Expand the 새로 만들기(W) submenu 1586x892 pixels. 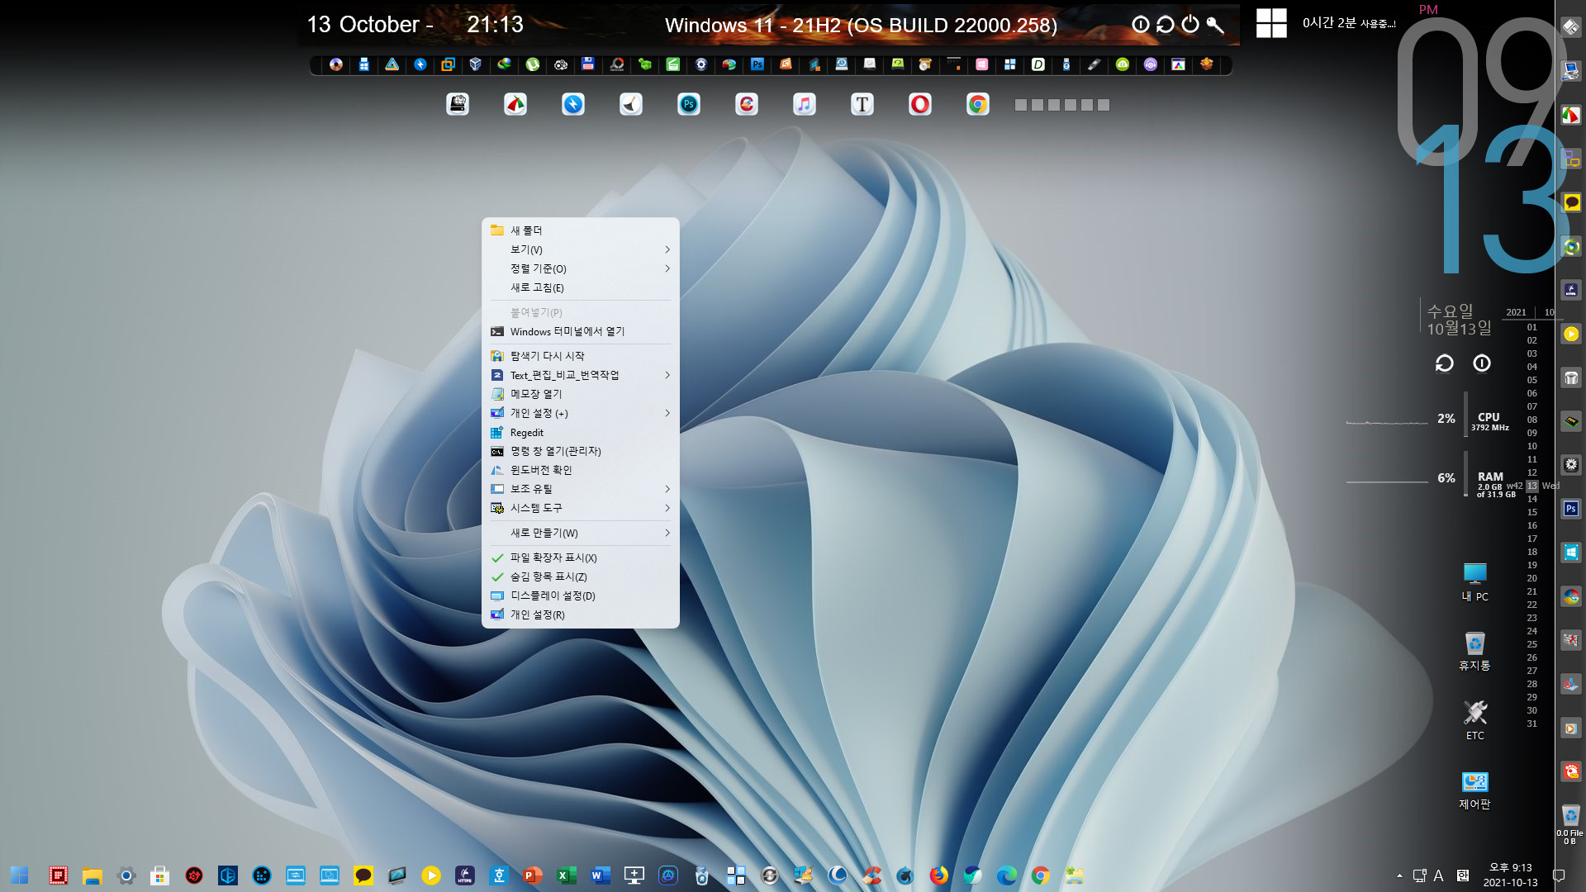coord(581,533)
